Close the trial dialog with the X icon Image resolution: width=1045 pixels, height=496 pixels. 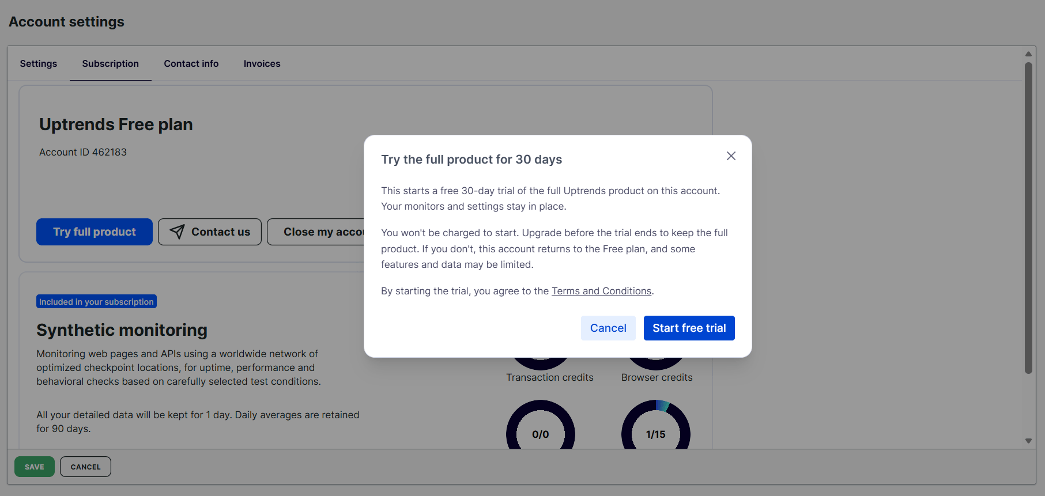731,156
